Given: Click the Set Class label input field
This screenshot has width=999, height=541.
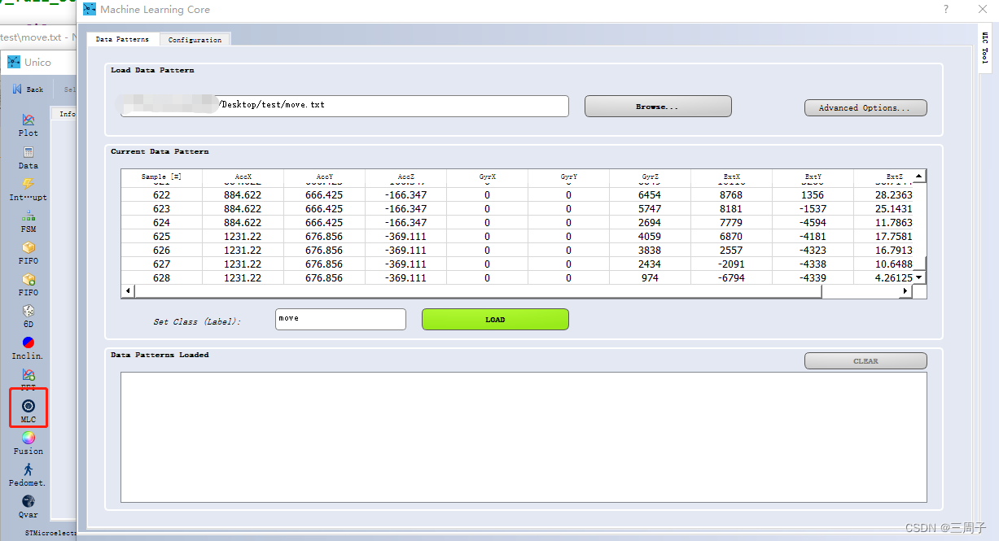Looking at the screenshot, I should pyautogui.click(x=340, y=319).
